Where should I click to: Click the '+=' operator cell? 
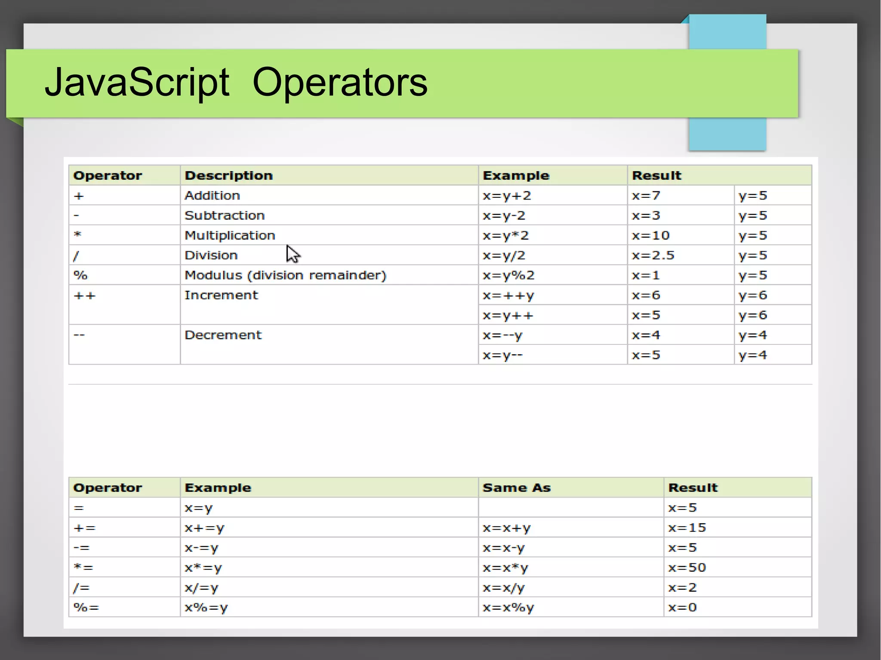(x=124, y=527)
